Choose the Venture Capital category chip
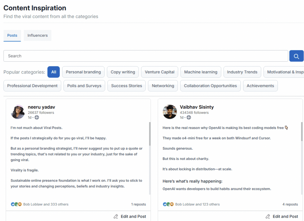304x221 pixels. (x=159, y=72)
